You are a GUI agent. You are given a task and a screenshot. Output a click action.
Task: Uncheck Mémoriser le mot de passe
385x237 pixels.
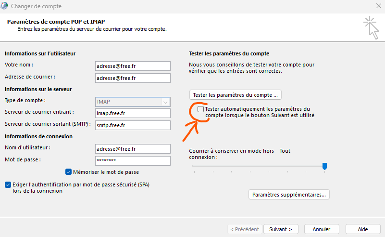pyautogui.click(x=69, y=172)
